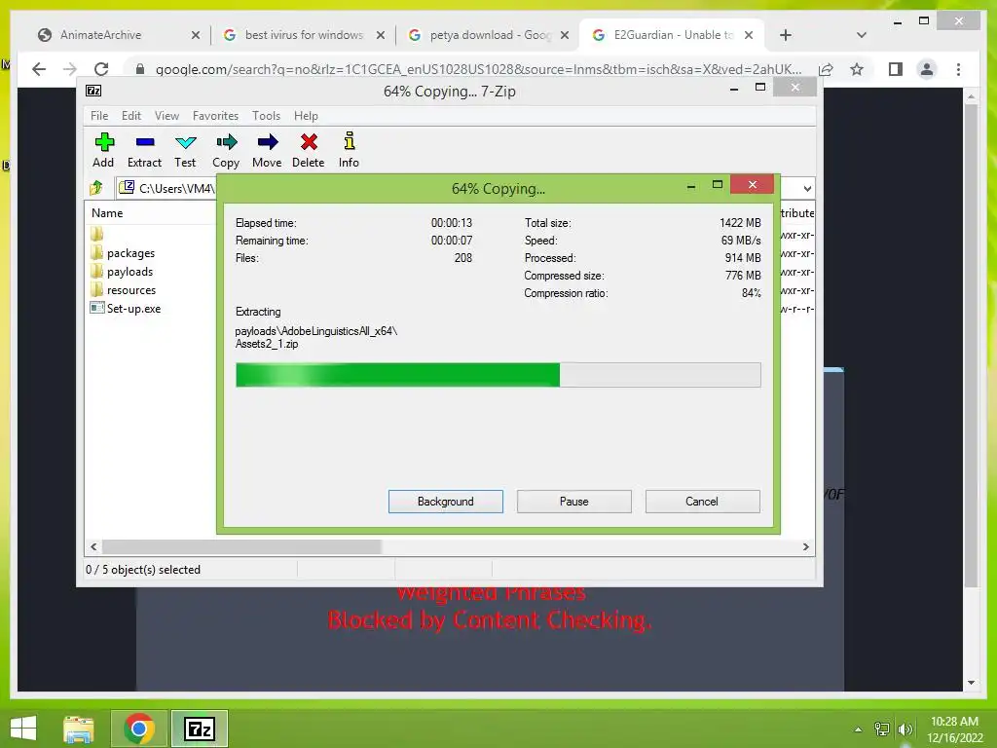Switch to Chrome in taskbar

point(139,729)
